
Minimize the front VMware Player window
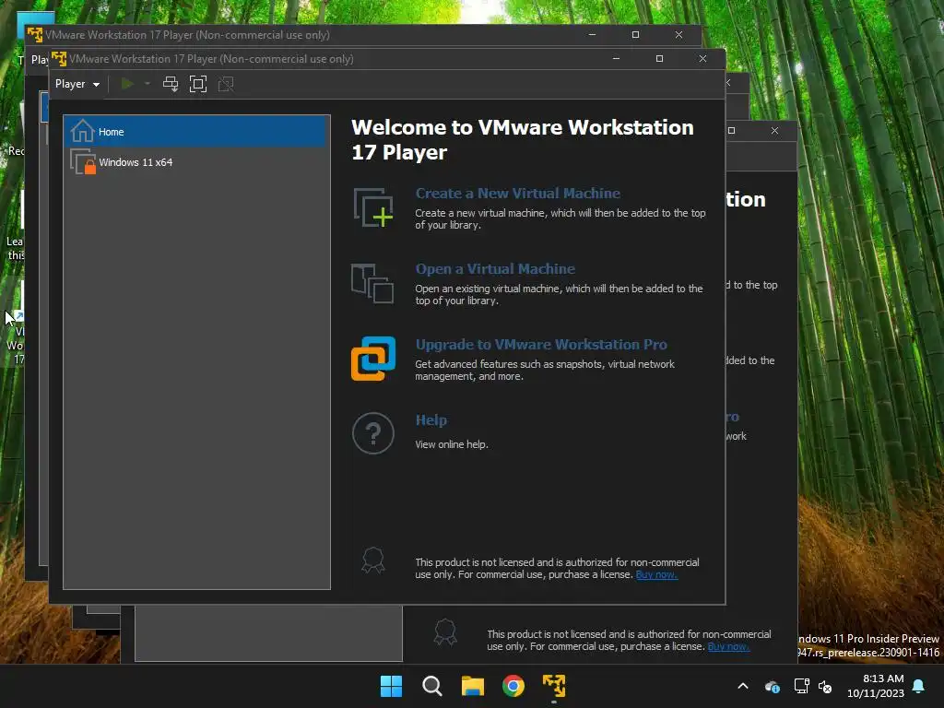point(616,58)
